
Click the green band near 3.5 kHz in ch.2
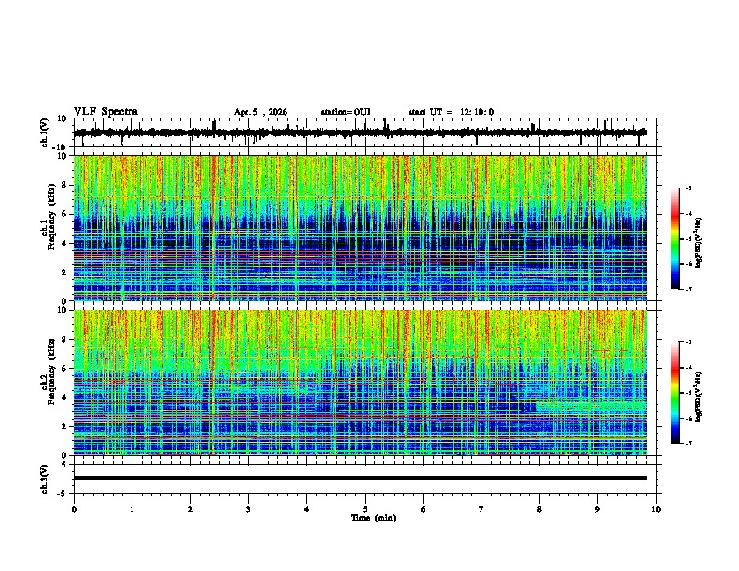pos(591,406)
